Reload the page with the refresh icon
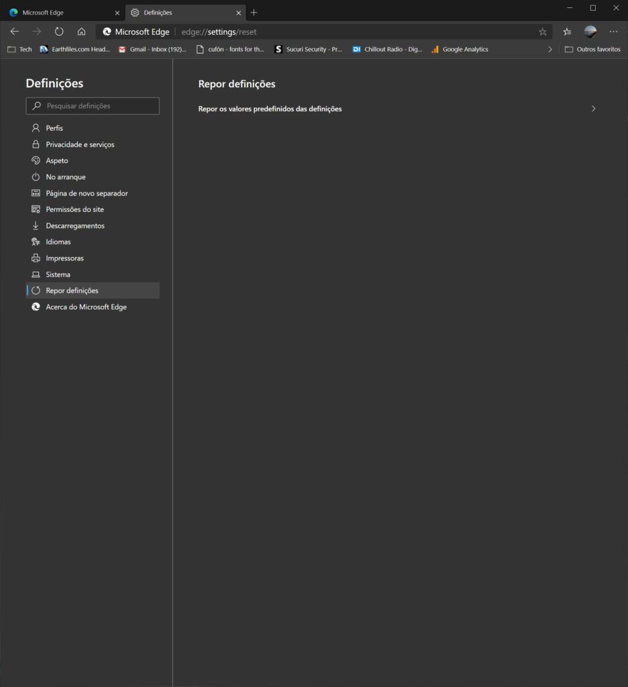The width and height of the screenshot is (628, 687). [59, 32]
